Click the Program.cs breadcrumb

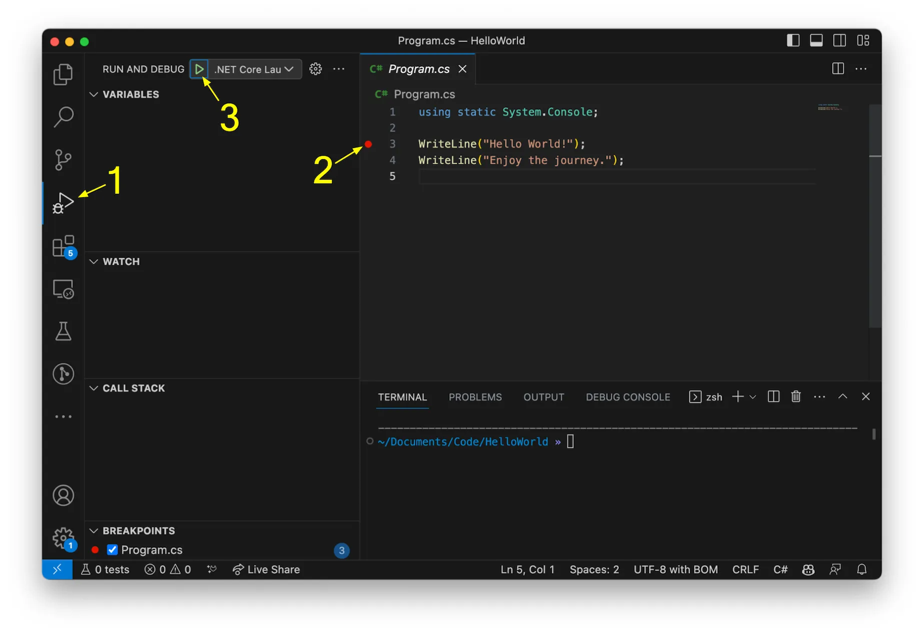415,94
